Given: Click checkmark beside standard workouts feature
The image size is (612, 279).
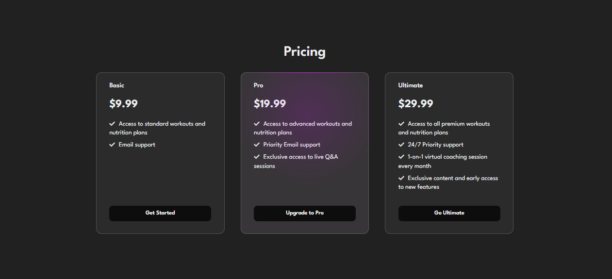Looking at the screenshot, I should pyautogui.click(x=112, y=124).
